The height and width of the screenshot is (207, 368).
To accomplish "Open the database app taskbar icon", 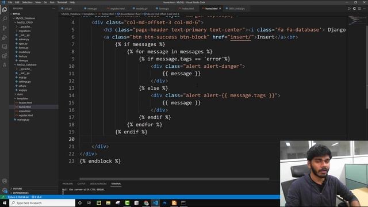I will coord(136,203).
